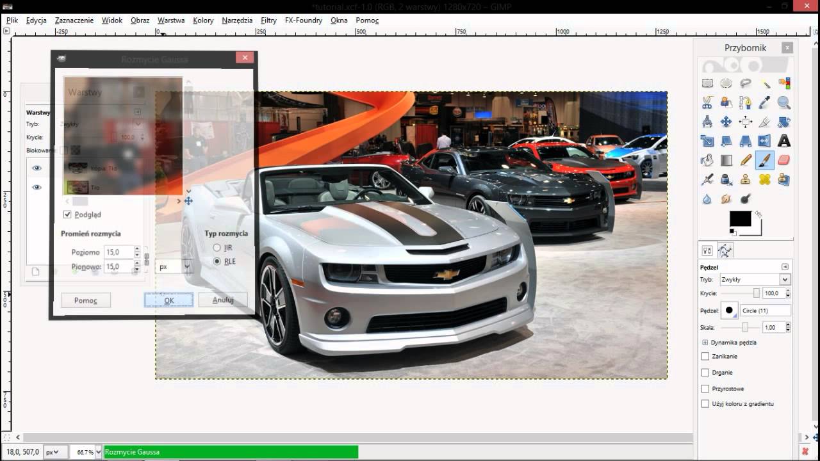Select the Paintbrush tool
The width and height of the screenshot is (820, 461).
point(765,160)
